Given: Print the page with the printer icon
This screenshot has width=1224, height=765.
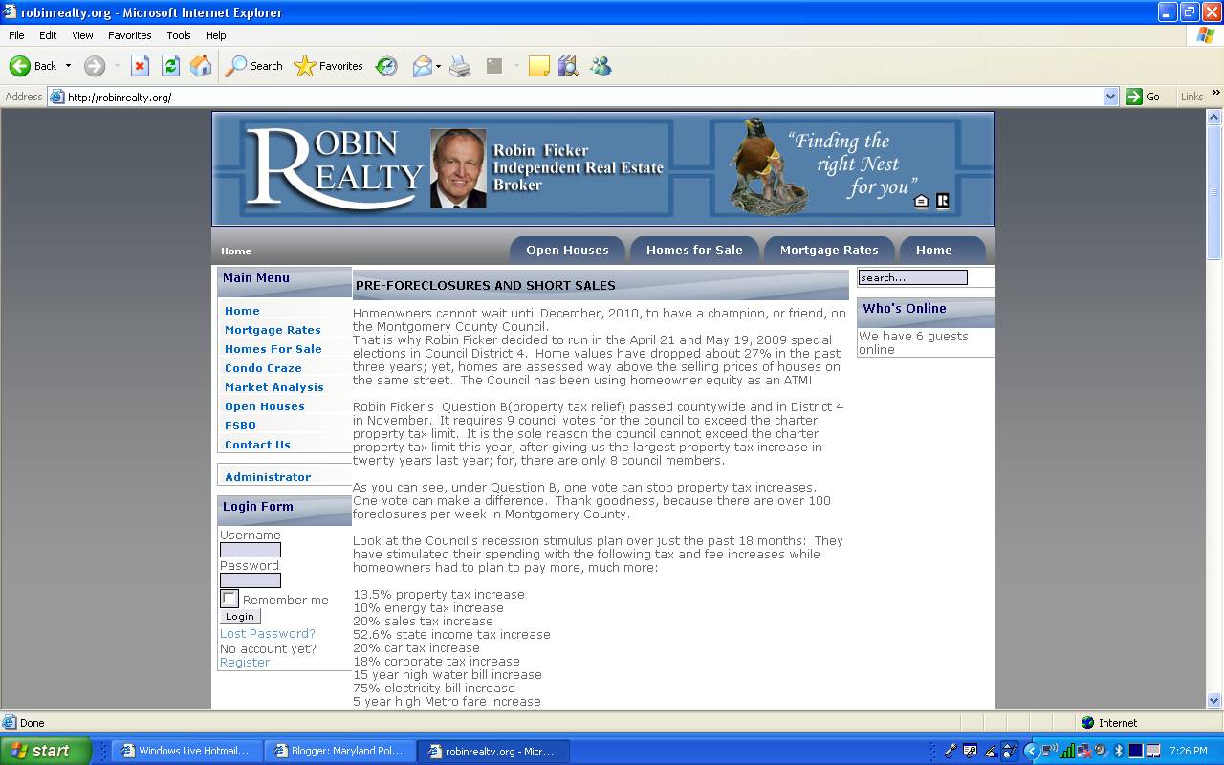Looking at the screenshot, I should [460, 66].
